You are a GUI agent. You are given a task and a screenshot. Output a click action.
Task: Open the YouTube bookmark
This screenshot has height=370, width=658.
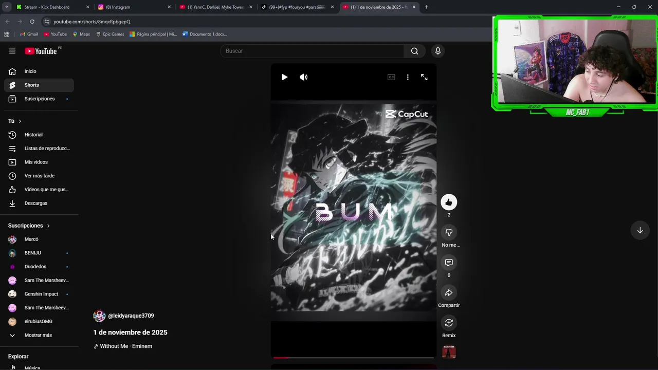55,34
